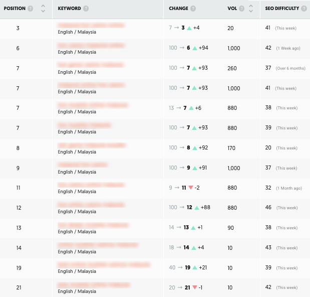Click the '+6' change value
310x297 pixels.
[x=198, y=108]
